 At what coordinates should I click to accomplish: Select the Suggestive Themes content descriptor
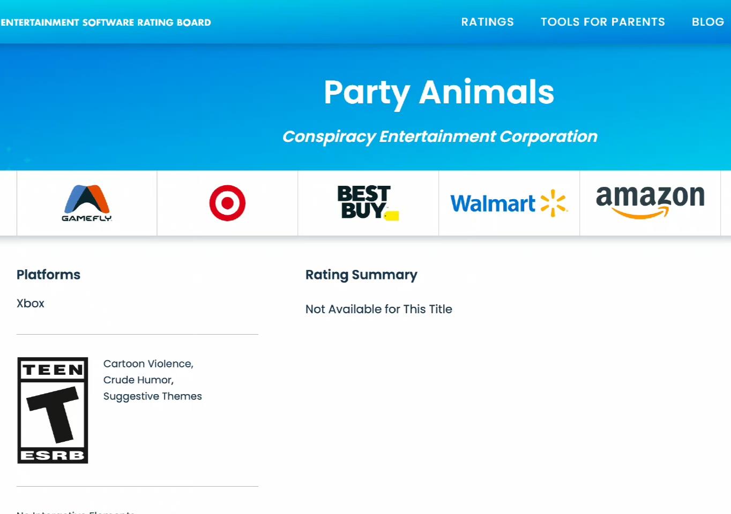pyautogui.click(x=153, y=396)
